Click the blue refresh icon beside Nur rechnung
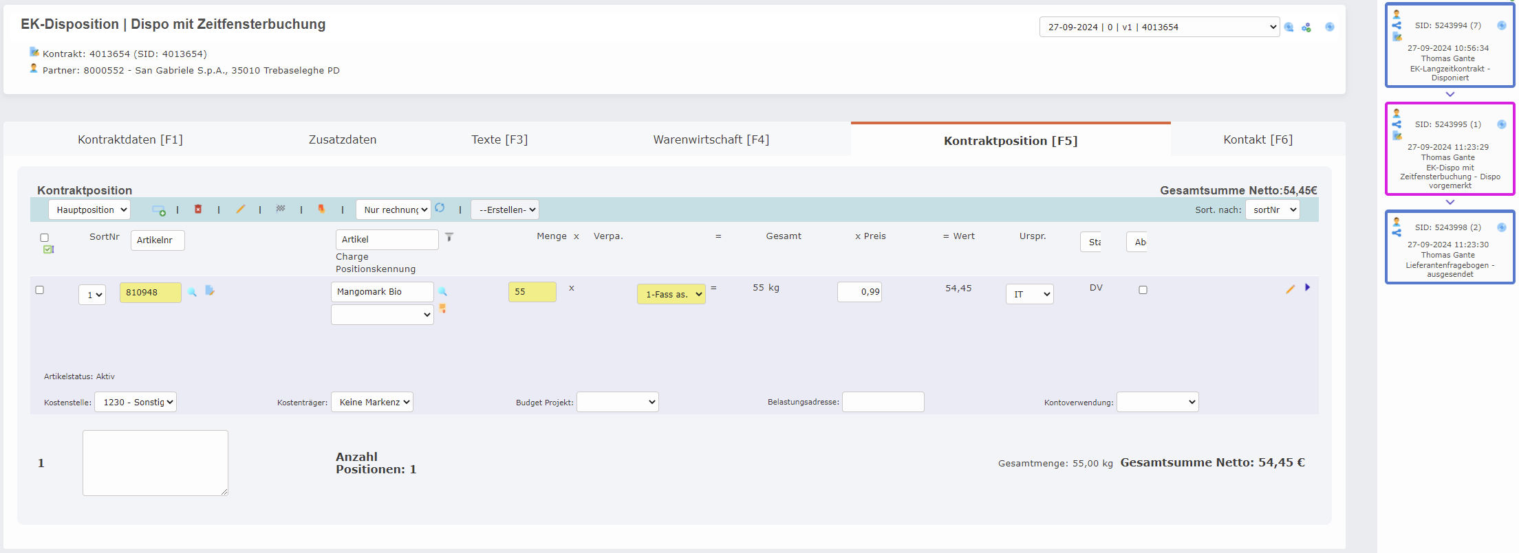This screenshot has width=1519, height=553. point(440,208)
